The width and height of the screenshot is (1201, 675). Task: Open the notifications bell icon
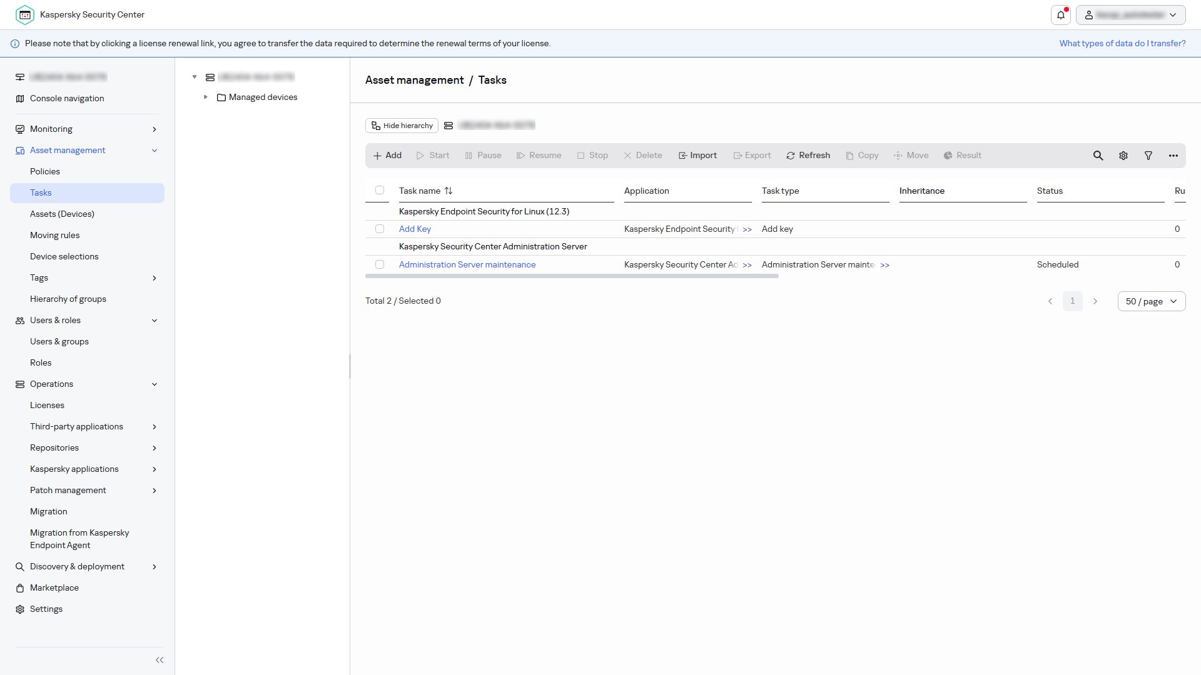pos(1061,15)
